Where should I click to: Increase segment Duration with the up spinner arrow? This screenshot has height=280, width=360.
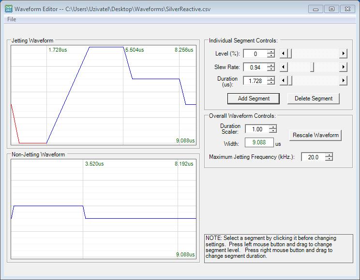(x=271, y=79)
